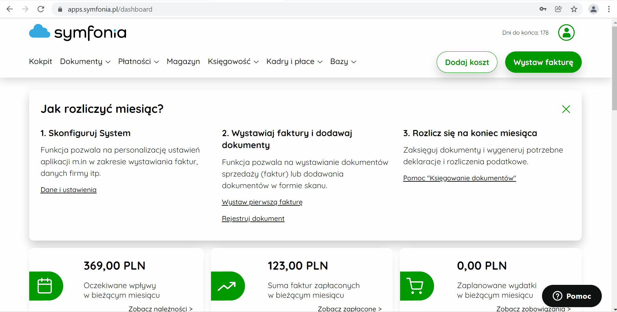Click the Wystaw fakturę button

click(543, 62)
